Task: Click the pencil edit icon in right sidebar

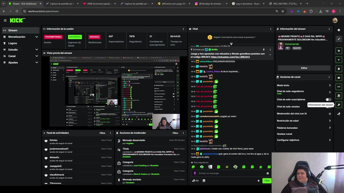Action: point(339,39)
